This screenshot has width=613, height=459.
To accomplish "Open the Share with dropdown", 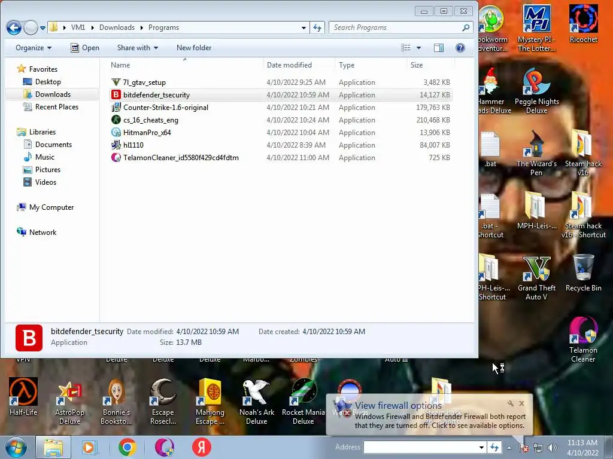I will (x=138, y=48).
